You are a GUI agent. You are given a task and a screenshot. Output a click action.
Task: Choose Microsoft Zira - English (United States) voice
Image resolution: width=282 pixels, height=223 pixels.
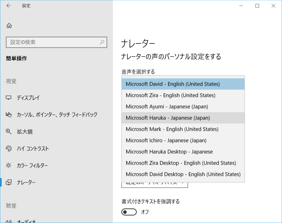coord(183,95)
